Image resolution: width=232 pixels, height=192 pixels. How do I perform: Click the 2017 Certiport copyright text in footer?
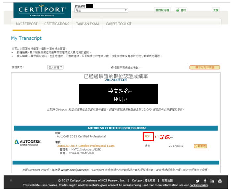point(92,180)
